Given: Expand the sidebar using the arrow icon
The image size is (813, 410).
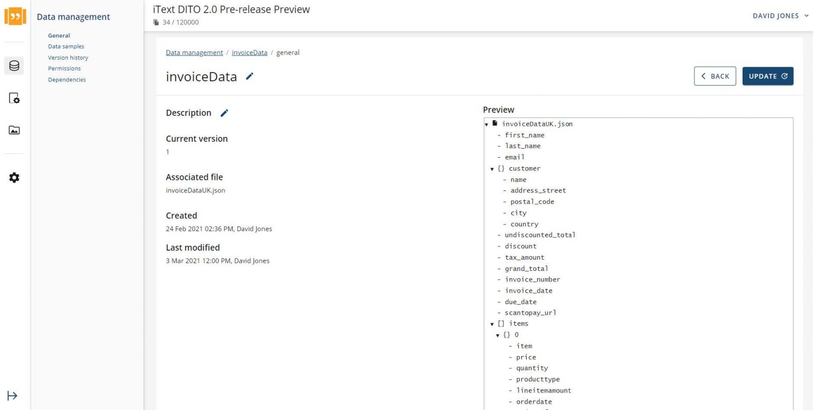Looking at the screenshot, I should point(12,395).
